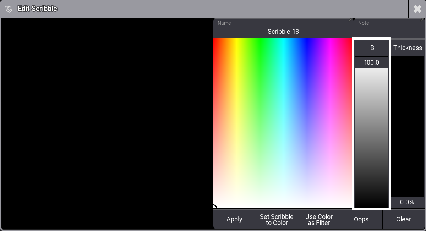
Task: Pick saturated green in the color picker
Action: tap(260, 41)
